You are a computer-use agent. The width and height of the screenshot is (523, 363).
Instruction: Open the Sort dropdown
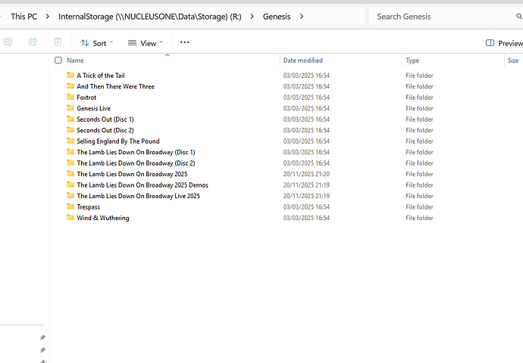click(x=96, y=43)
